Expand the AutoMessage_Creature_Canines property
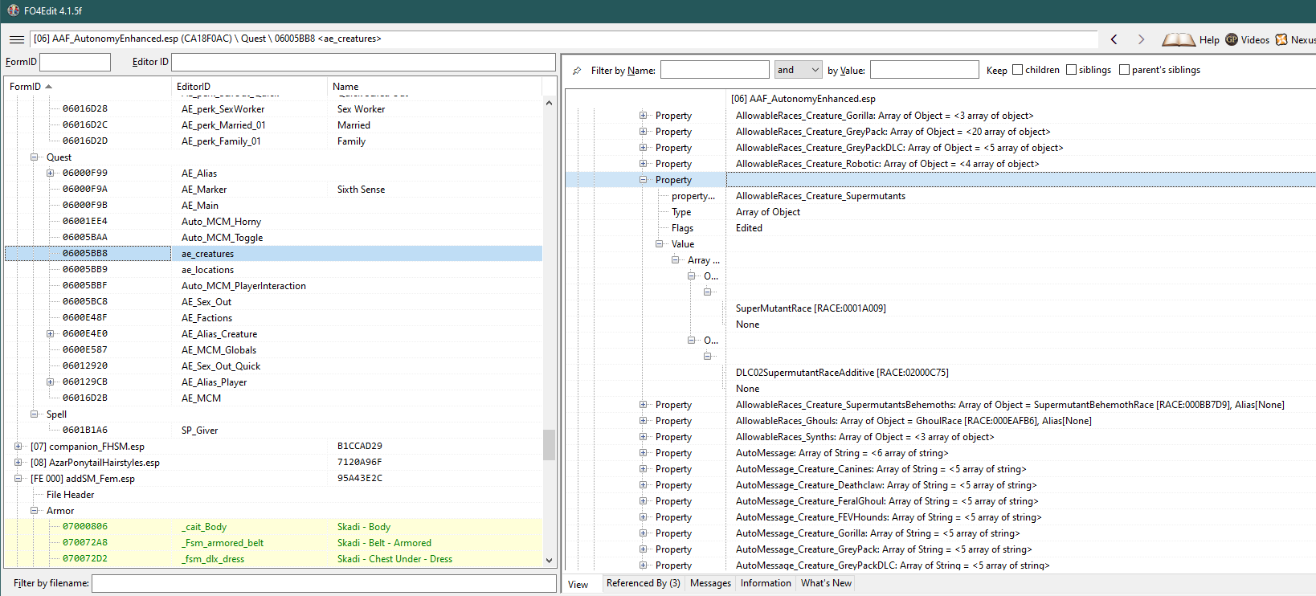 tap(643, 469)
